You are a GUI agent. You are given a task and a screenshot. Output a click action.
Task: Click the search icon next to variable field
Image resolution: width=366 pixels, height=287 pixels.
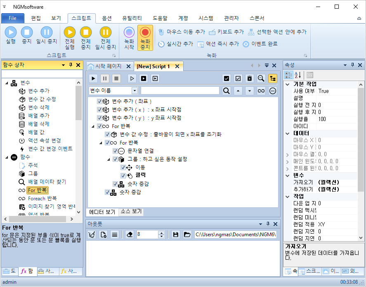point(226,90)
